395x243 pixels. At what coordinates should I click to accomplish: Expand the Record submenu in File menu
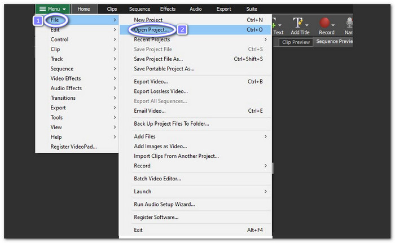coord(195,166)
